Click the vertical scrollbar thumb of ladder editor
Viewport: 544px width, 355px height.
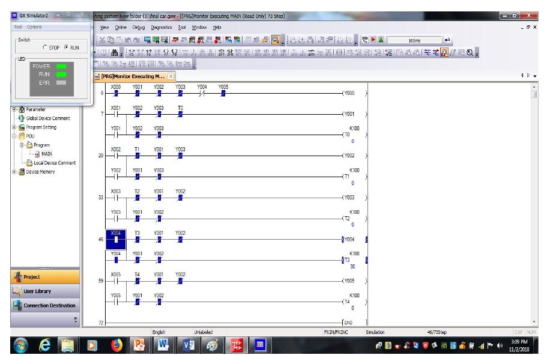tap(534, 94)
